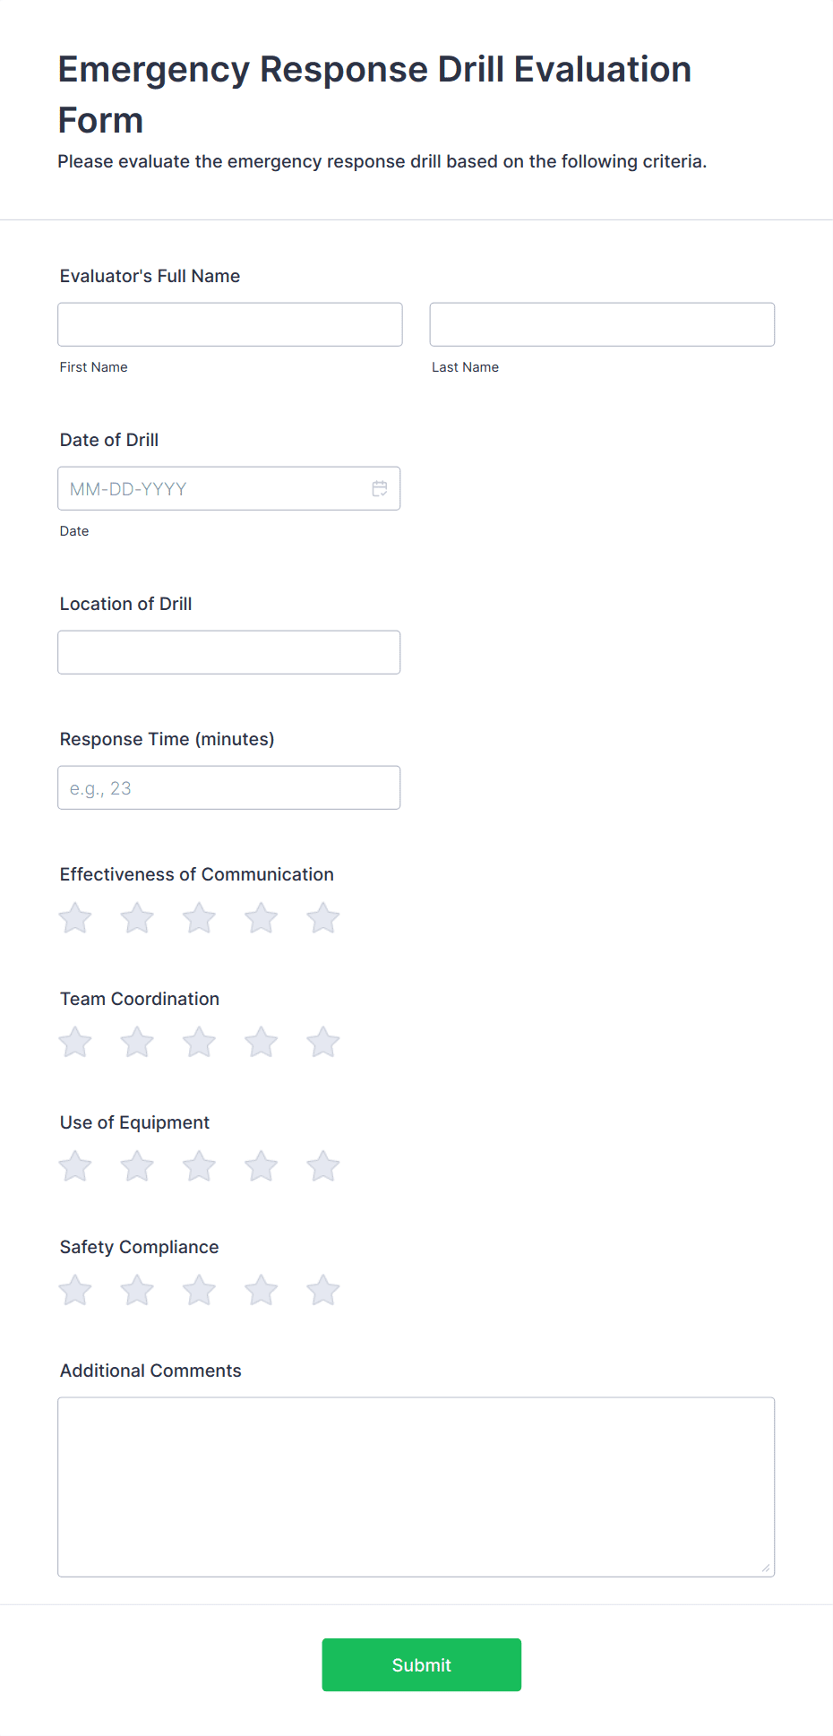Viewport: 833px width, 1736px height.
Task: Grab the comments box resize handle
Action: point(766,1568)
